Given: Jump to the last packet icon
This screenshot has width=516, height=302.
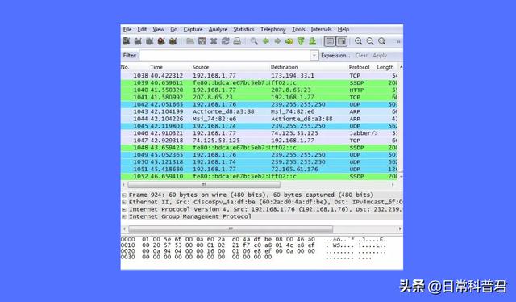Looking at the screenshot, I should [313, 41].
